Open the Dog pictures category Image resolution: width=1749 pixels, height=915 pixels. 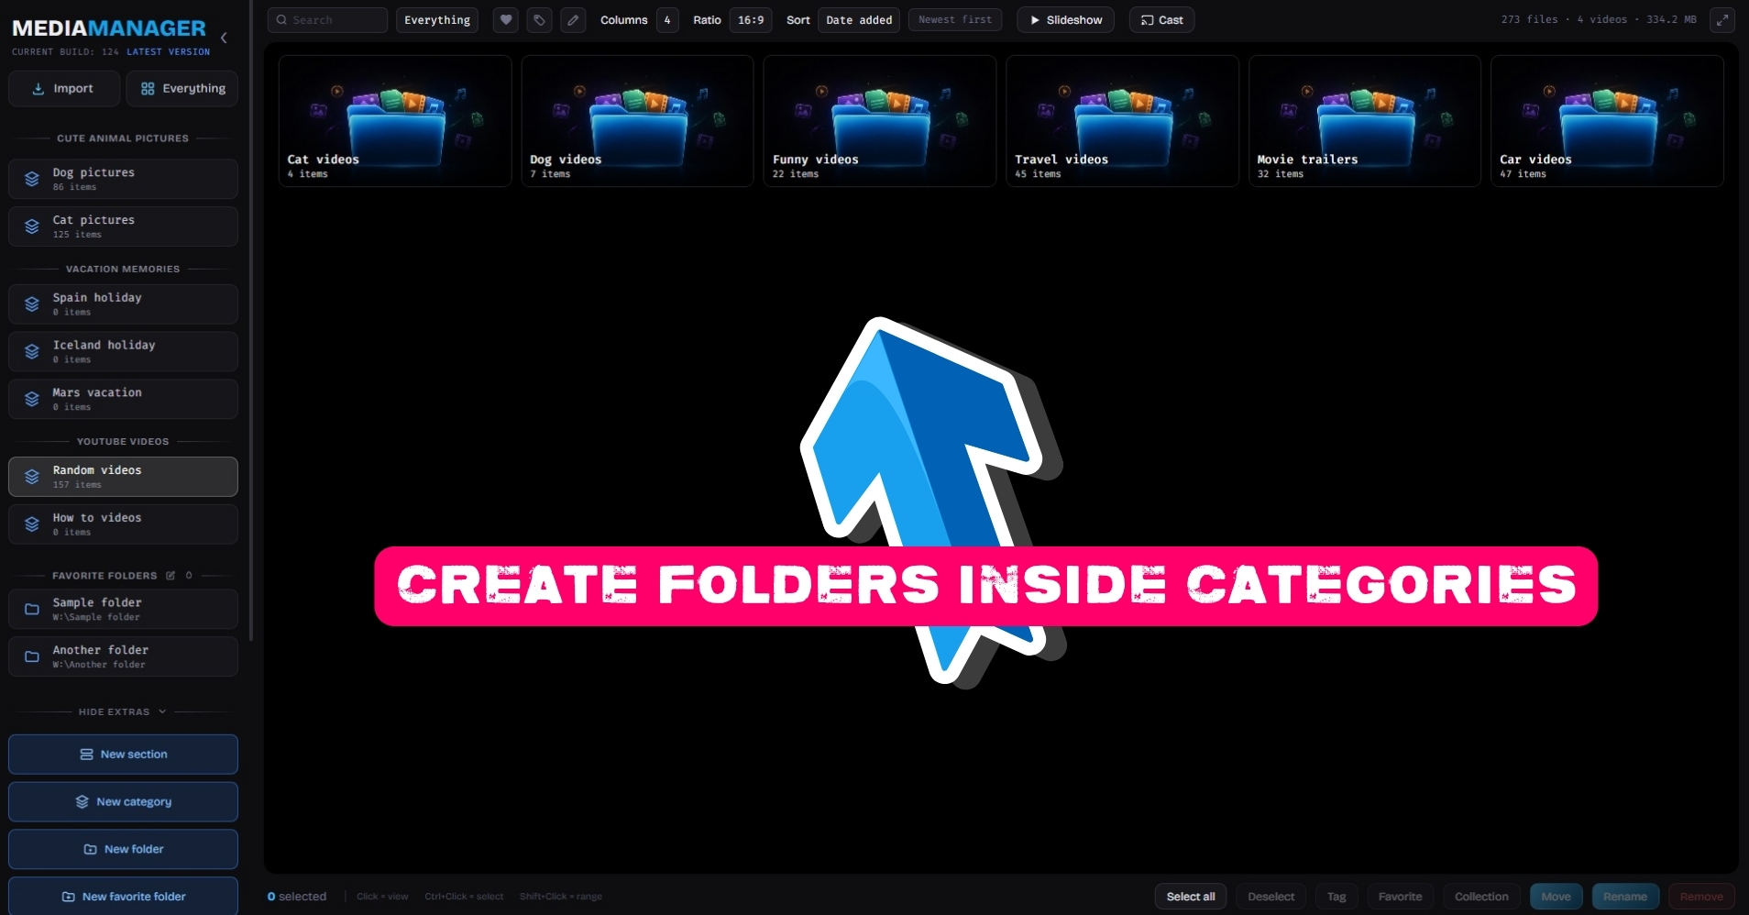123,179
